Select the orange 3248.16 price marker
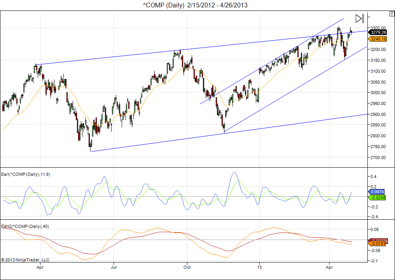This screenshot has height=280, width=395. (x=378, y=39)
